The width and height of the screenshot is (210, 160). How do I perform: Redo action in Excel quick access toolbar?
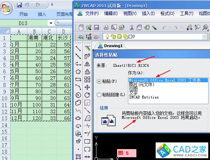pyautogui.click(x=38, y=5)
